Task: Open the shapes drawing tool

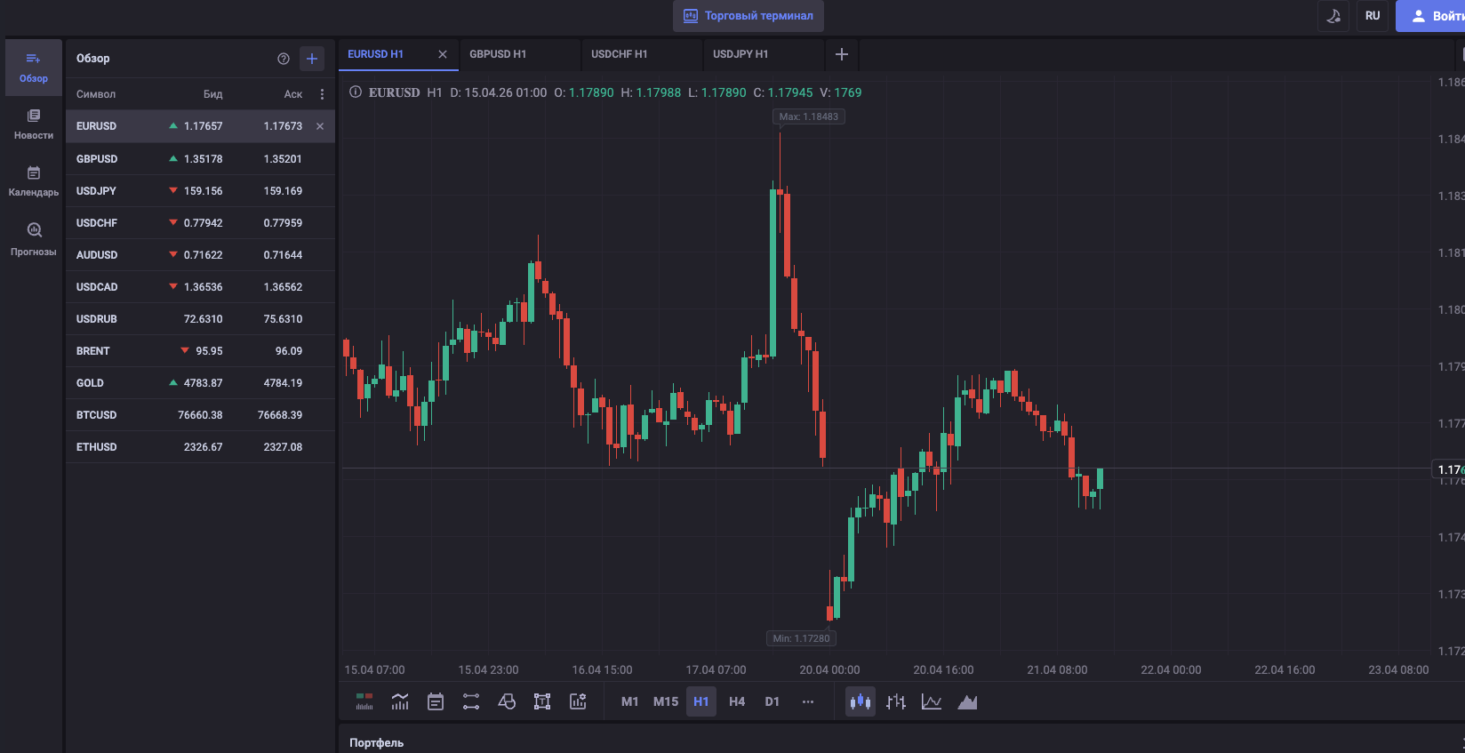Action: click(507, 701)
